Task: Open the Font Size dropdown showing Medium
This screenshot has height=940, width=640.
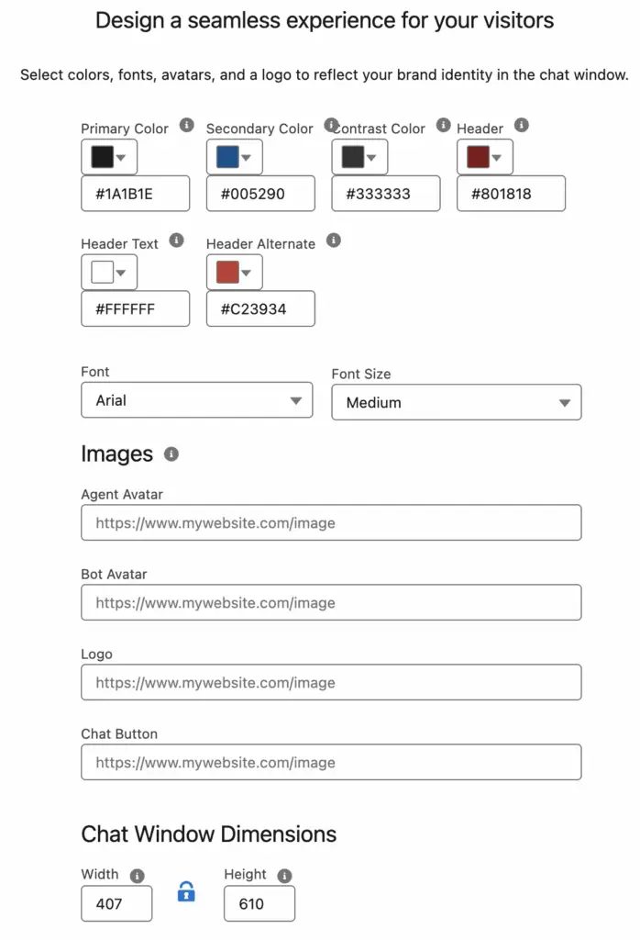Action: point(457,402)
